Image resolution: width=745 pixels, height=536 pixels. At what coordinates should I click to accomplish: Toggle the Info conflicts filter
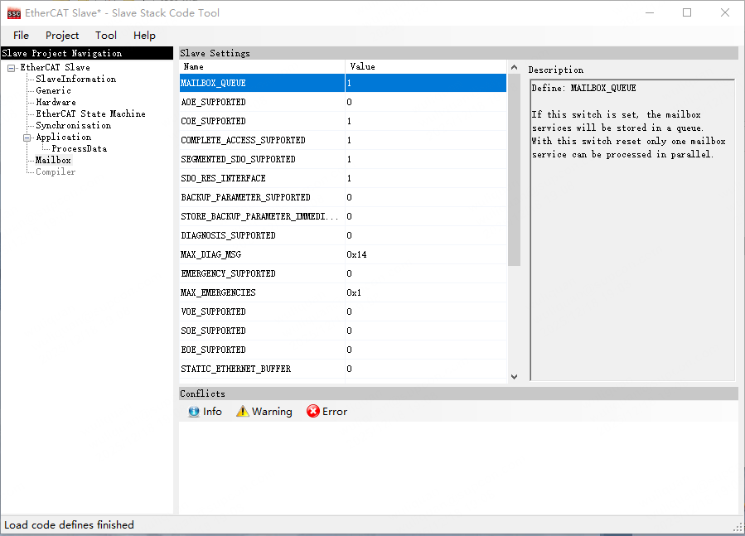pyautogui.click(x=206, y=412)
